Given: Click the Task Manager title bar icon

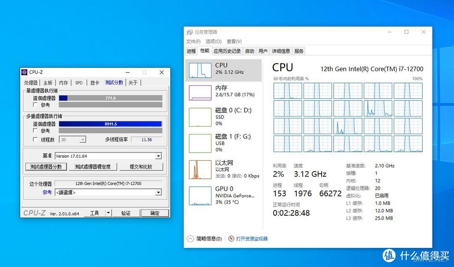Looking at the screenshot, I should pos(190,32).
